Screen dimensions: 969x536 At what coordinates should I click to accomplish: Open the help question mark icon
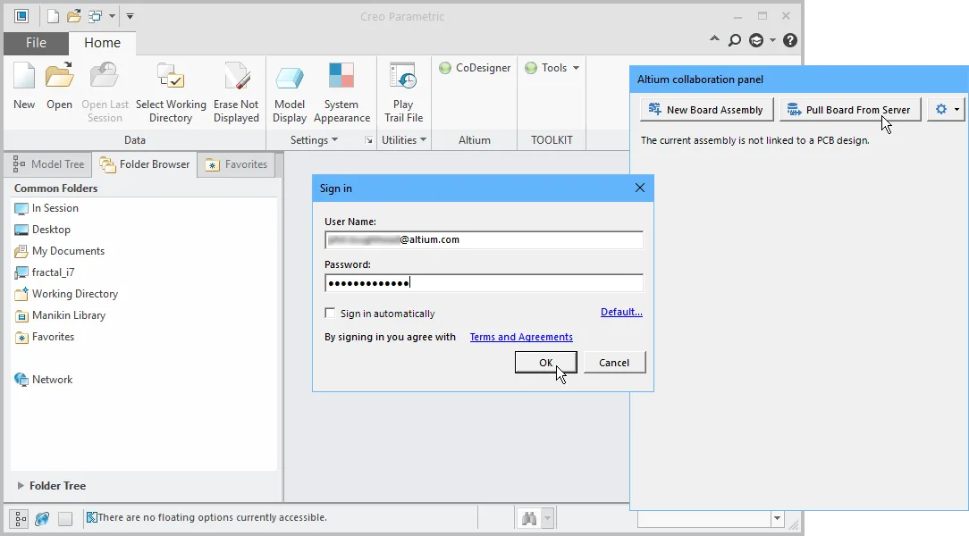790,41
